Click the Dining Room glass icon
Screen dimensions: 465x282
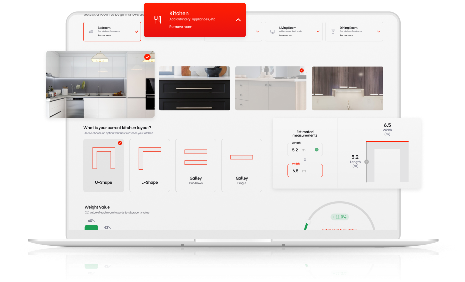coord(333,31)
